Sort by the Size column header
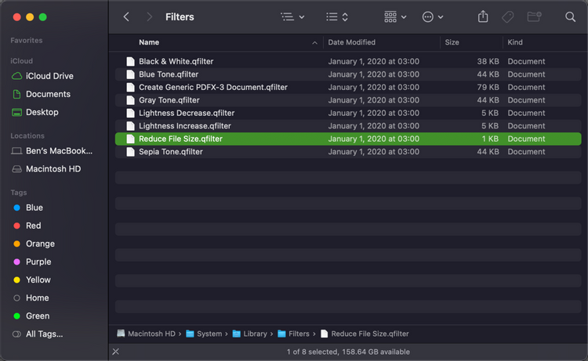This screenshot has height=361, width=588. 452,42
